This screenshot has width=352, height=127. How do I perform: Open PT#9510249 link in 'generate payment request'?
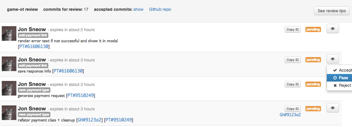pos(81,95)
